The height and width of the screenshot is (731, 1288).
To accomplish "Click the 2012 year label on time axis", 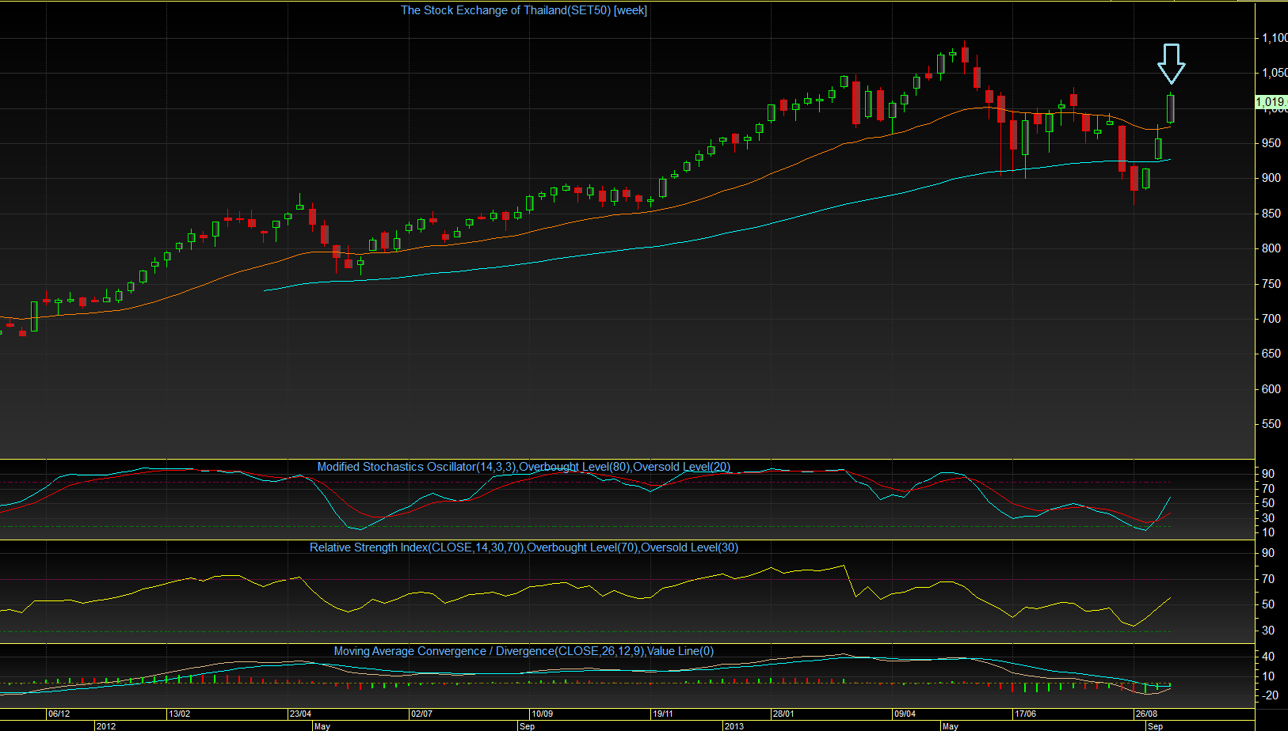I will coord(106,726).
